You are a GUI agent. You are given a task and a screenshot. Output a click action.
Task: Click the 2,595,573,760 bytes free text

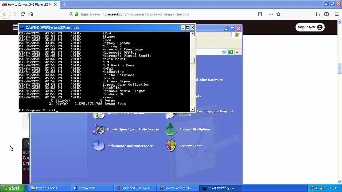coord(100,104)
